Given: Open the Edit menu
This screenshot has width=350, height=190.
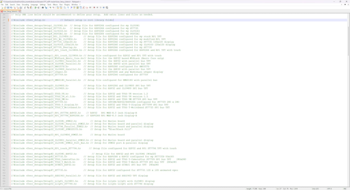Looking at the screenshot, I should pos(7,5).
